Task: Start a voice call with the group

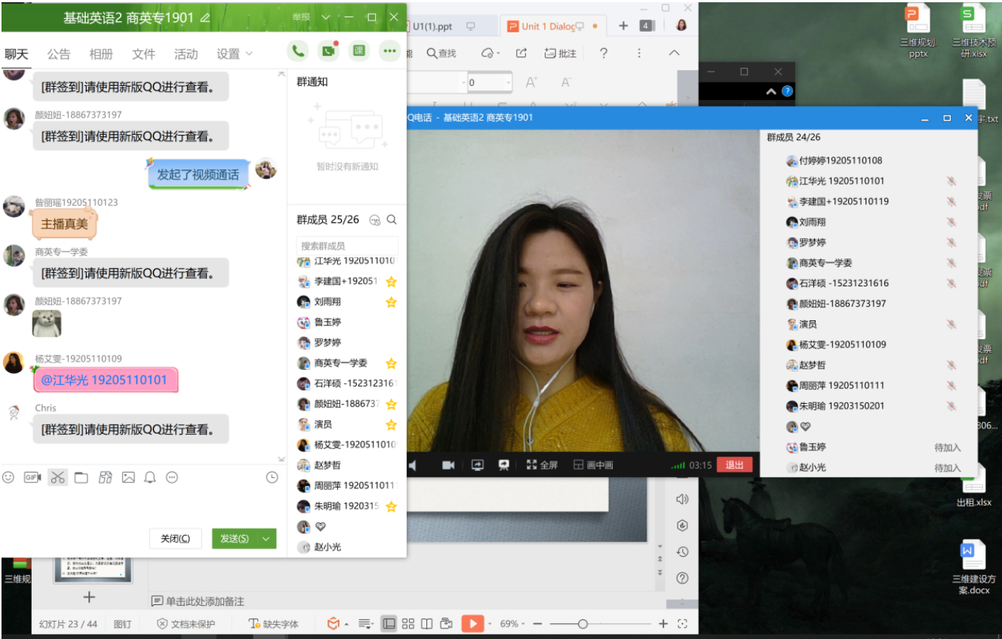Action: click(x=299, y=51)
